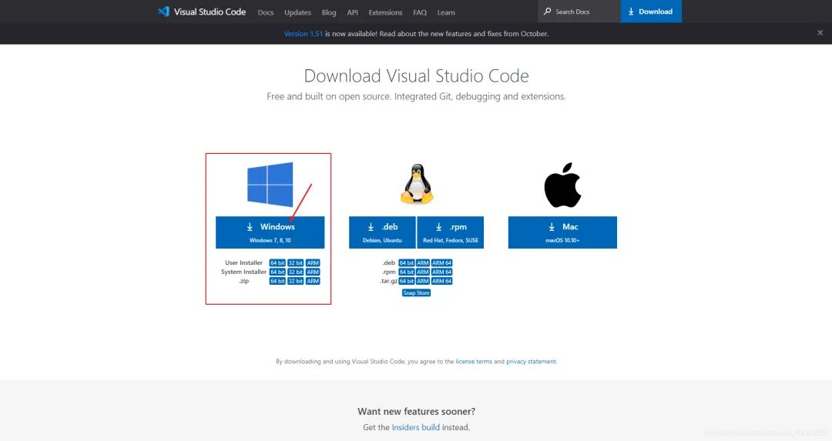Open the FAQ page
This screenshot has height=441, width=832.
click(420, 12)
